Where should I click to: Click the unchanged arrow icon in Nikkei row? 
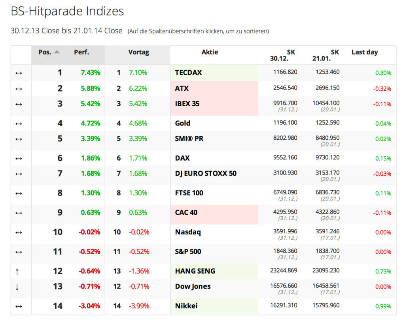click(x=18, y=306)
